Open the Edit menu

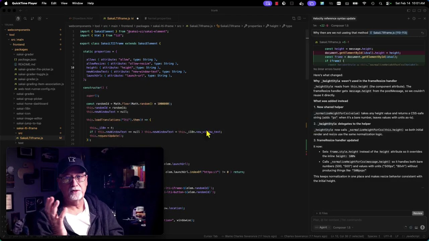click(54, 3)
